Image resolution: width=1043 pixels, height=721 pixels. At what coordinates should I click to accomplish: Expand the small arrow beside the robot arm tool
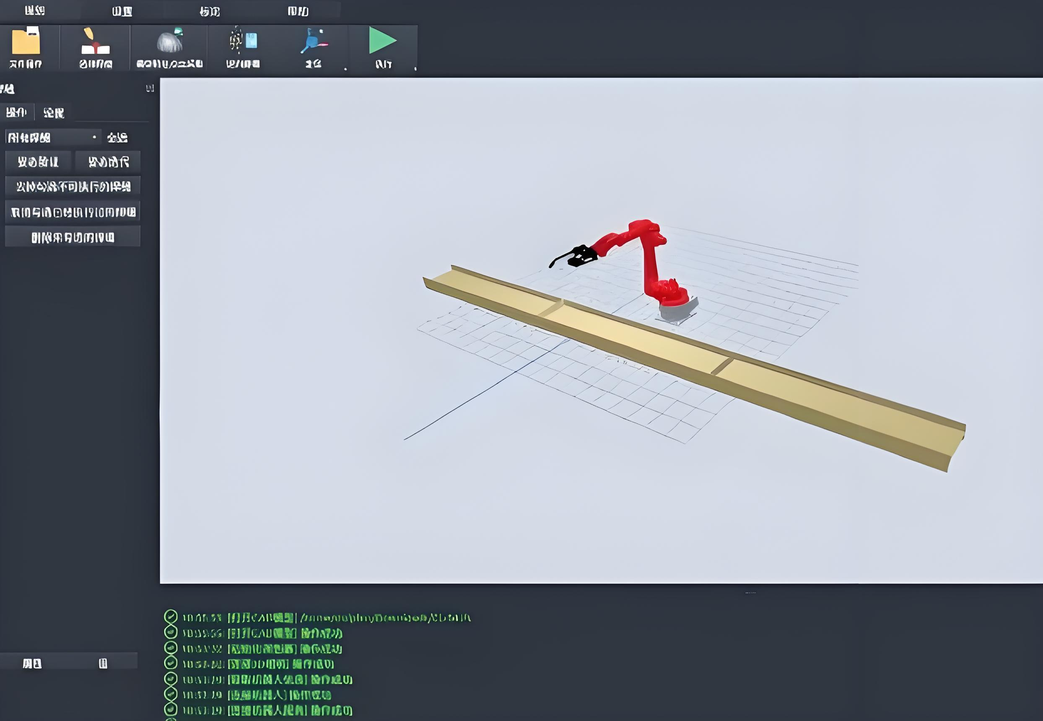pos(345,69)
